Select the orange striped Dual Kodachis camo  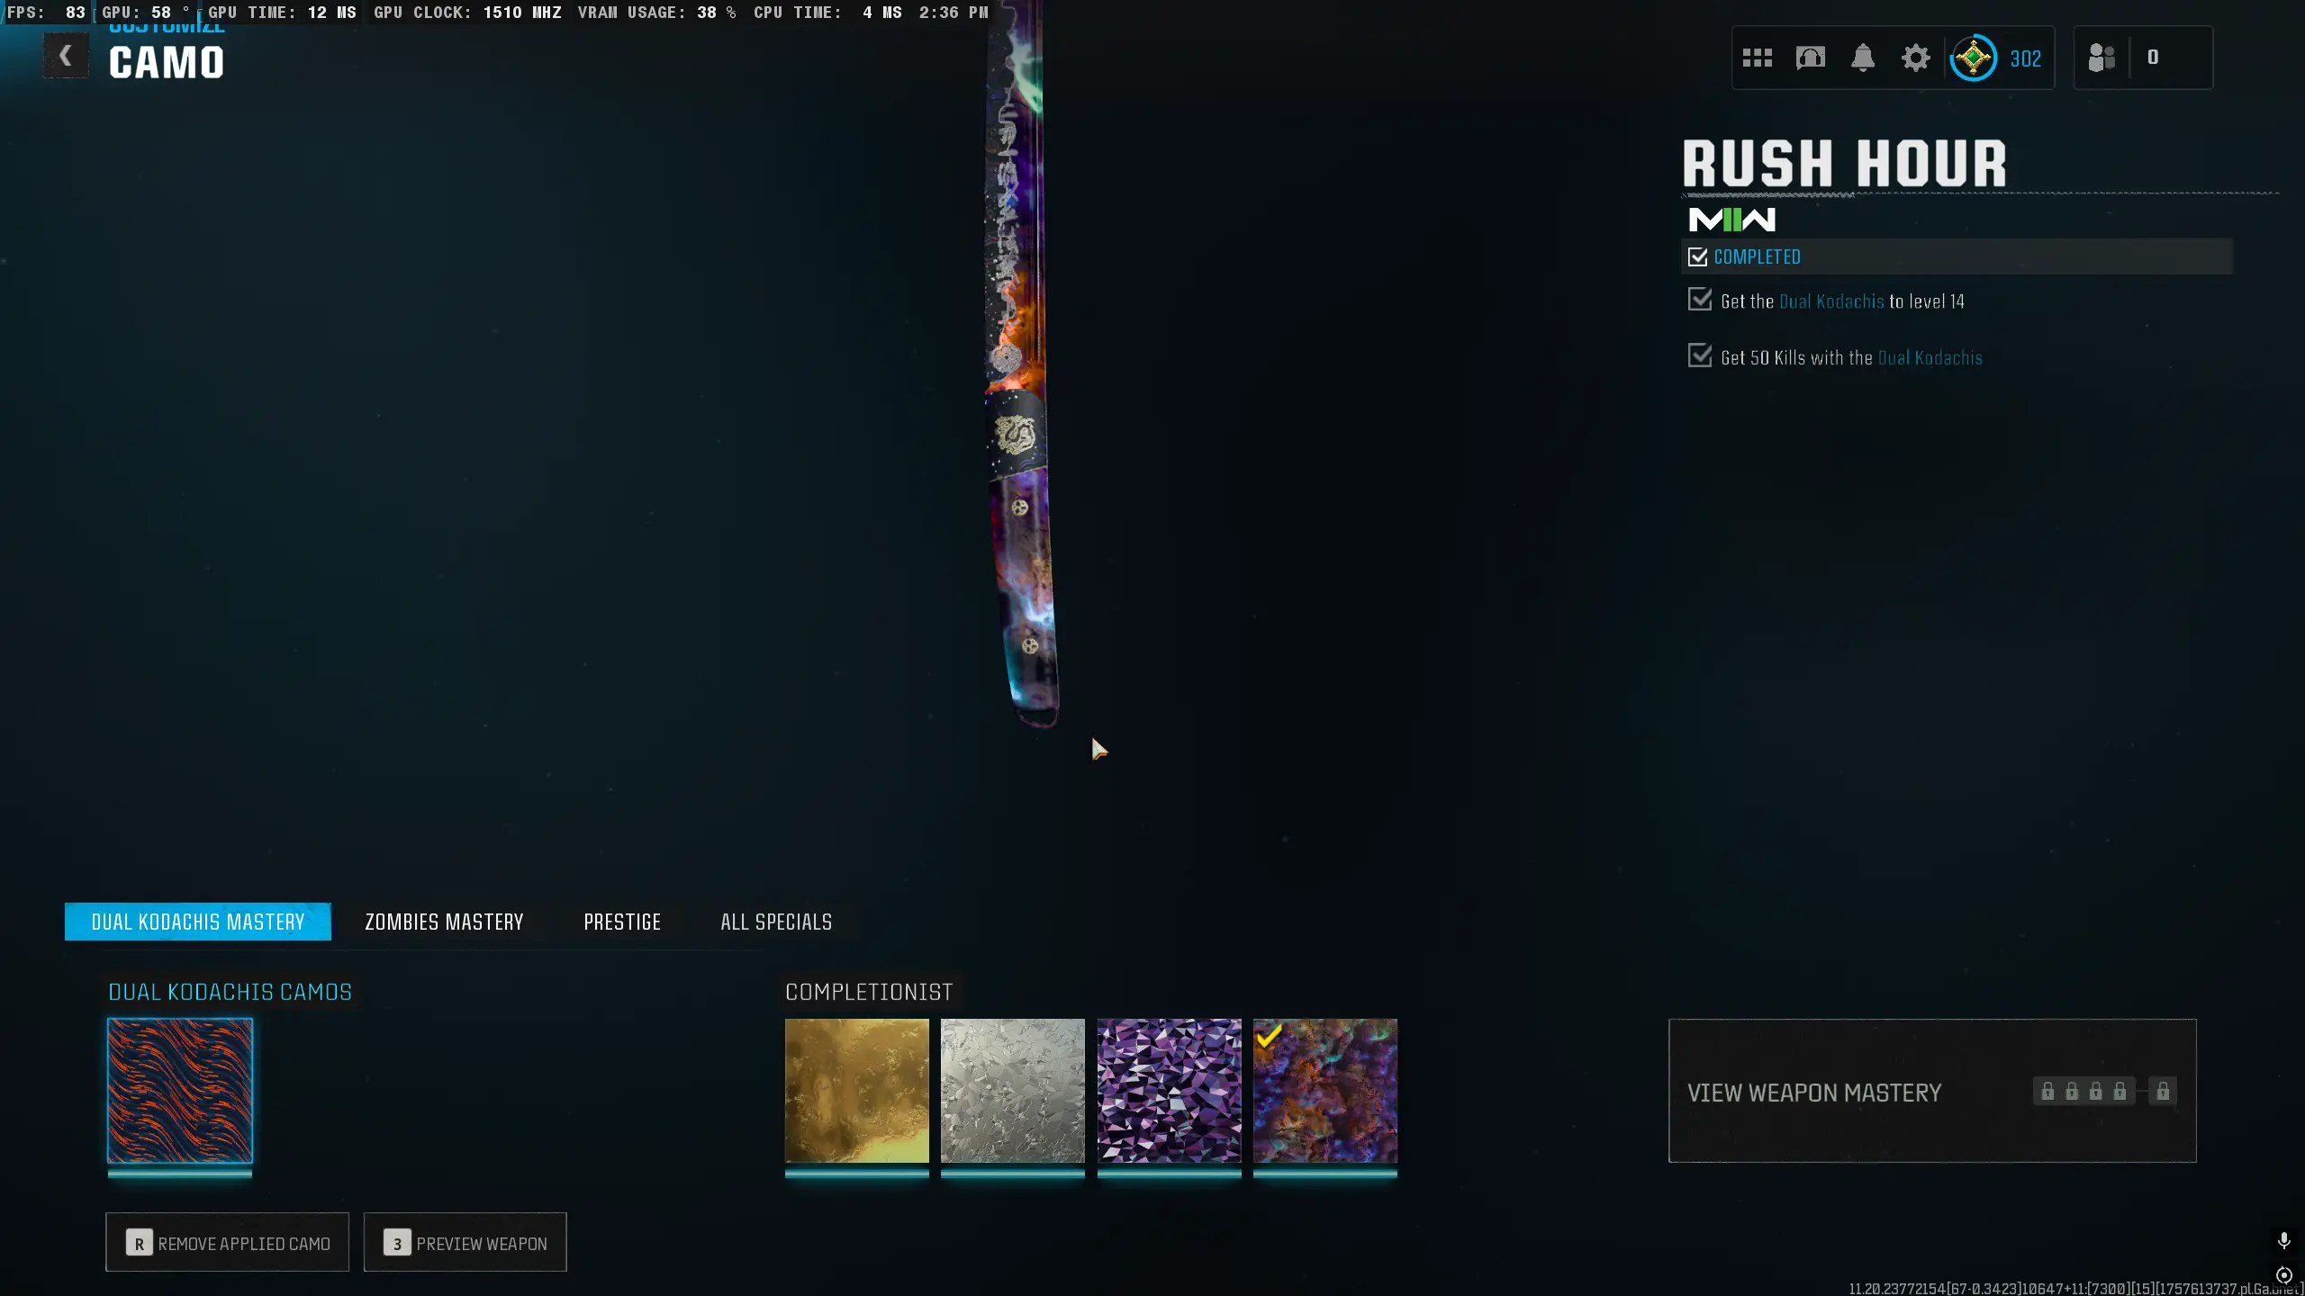tap(180, 1091)
